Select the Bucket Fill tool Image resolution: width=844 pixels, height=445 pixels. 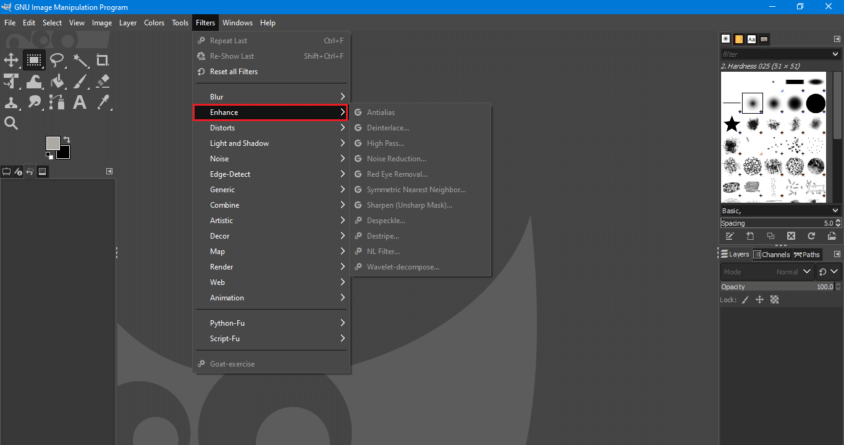pyautogui.click(x=57, y=81)
